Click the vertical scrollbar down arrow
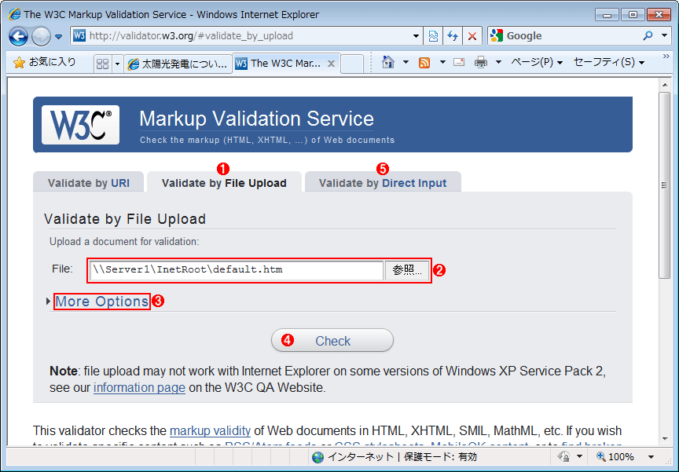This screenshot has width=679, height=472. 665,439
